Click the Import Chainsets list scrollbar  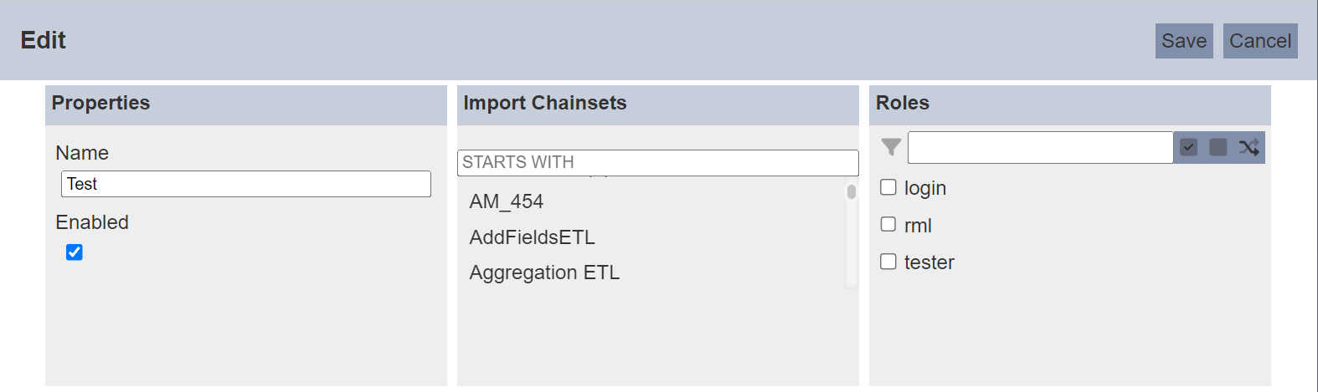tap(852, 235)
